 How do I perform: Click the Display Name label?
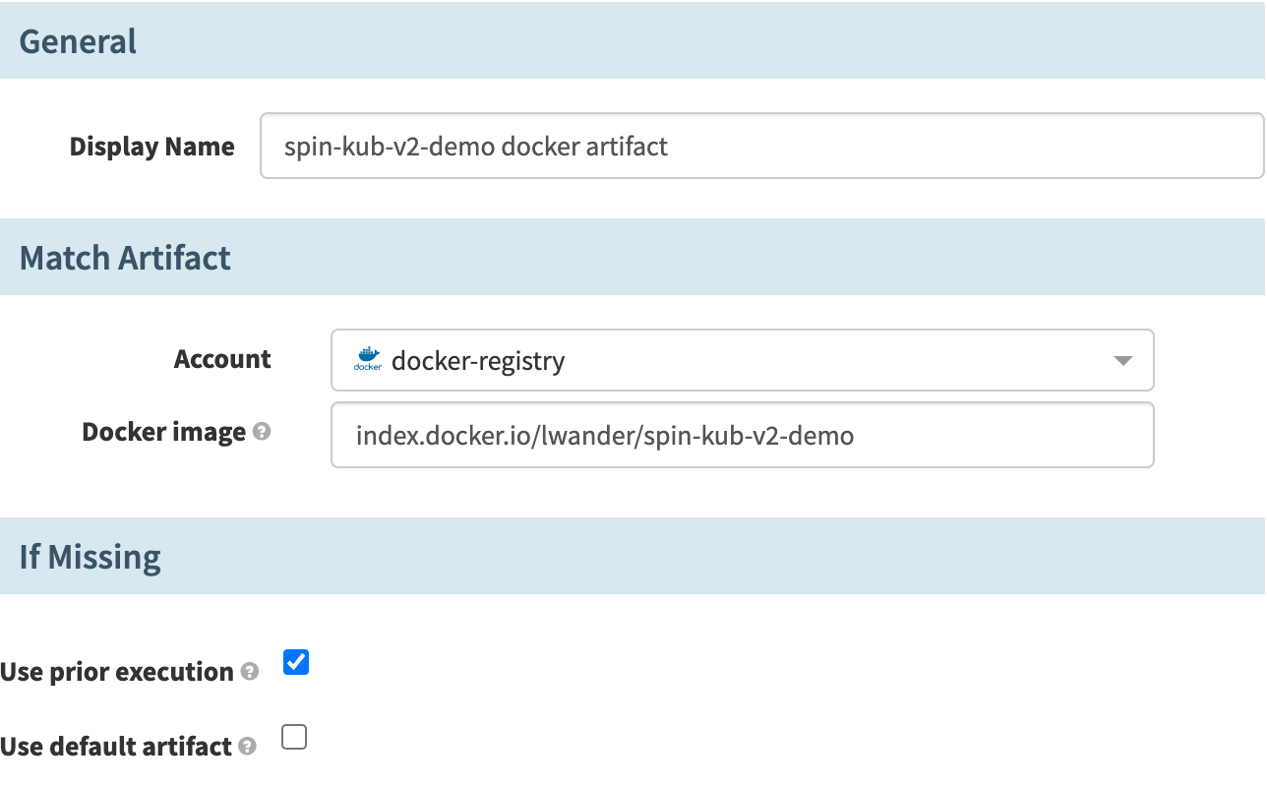pos(151,147)
